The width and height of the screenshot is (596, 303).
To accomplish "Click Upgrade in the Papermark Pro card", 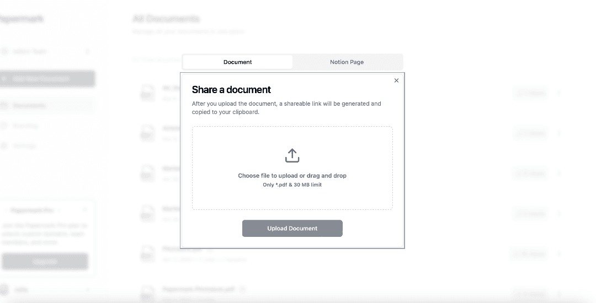I will click(x=45, y=262).
